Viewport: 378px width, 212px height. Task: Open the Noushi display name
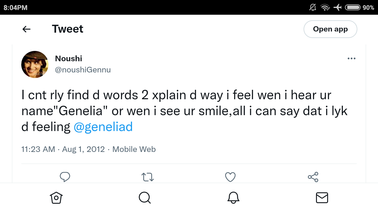click(x=69, y=58)
